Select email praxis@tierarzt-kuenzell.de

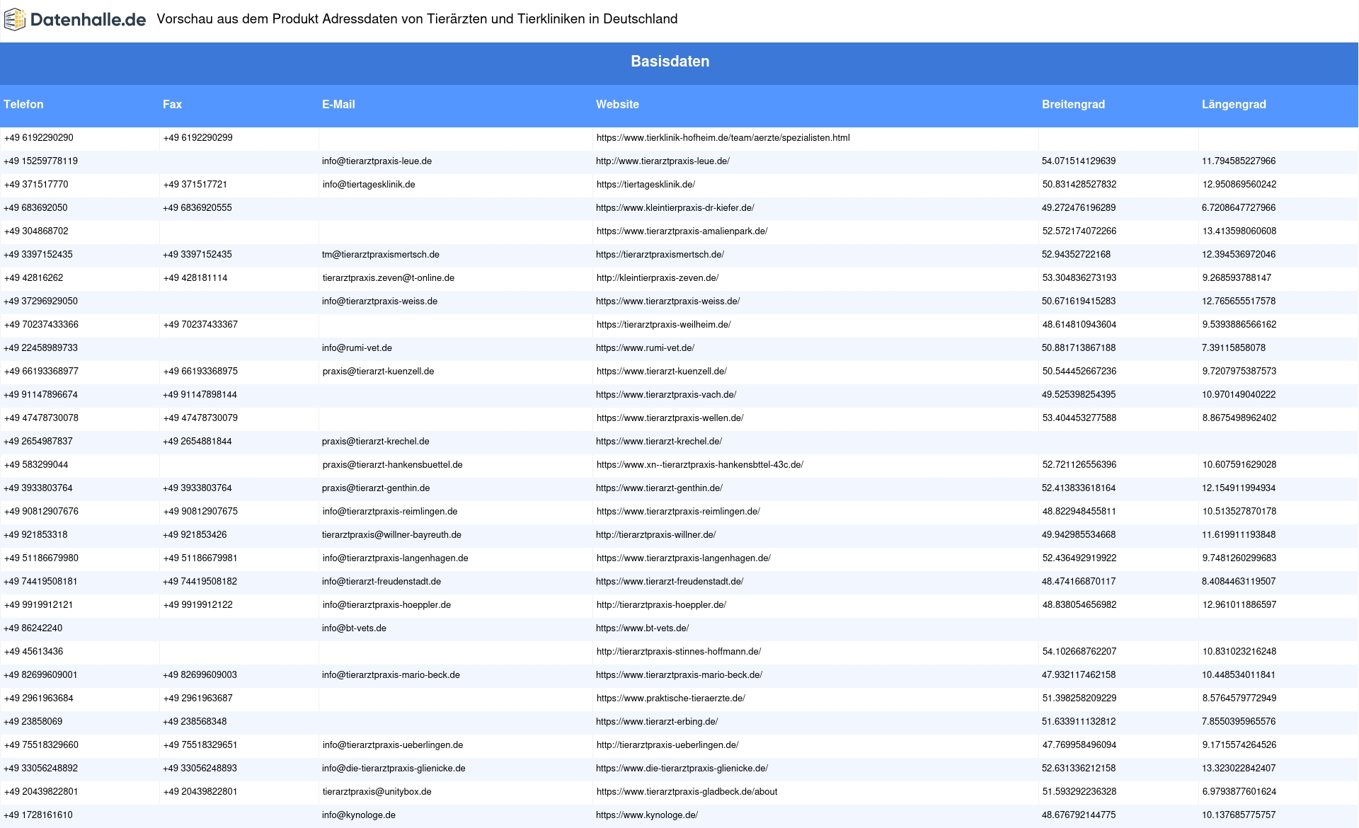coord(379,372)
